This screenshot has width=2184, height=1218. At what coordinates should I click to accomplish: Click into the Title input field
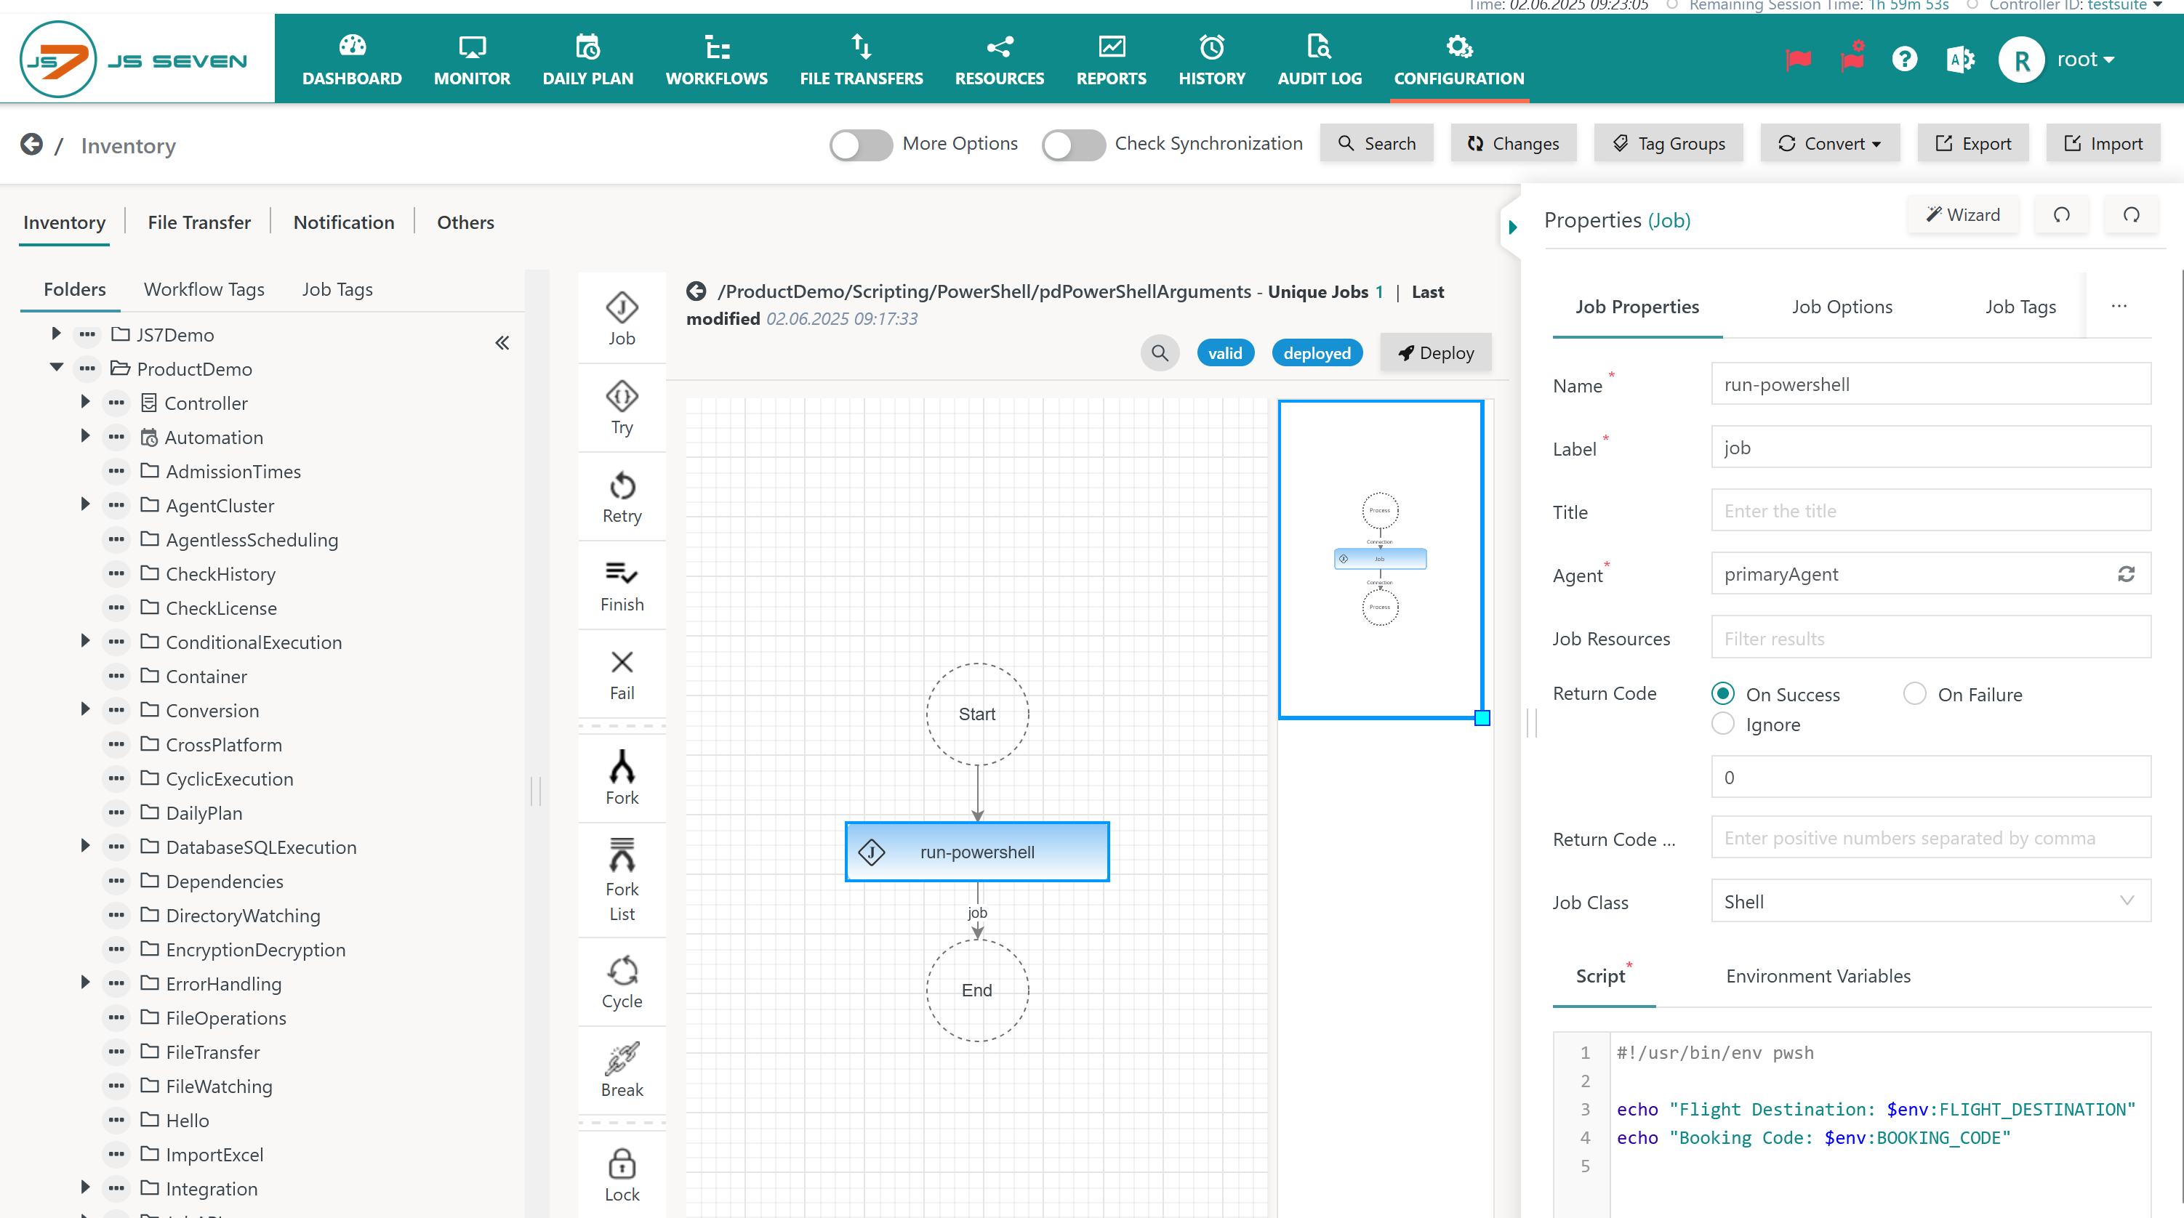(1930, 511)
